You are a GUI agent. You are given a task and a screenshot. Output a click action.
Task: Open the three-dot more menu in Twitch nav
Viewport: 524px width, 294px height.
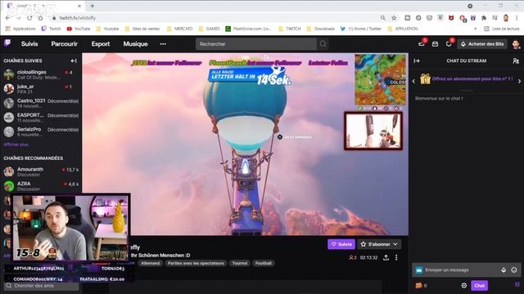pyautogui.click(x=163, y=44)
